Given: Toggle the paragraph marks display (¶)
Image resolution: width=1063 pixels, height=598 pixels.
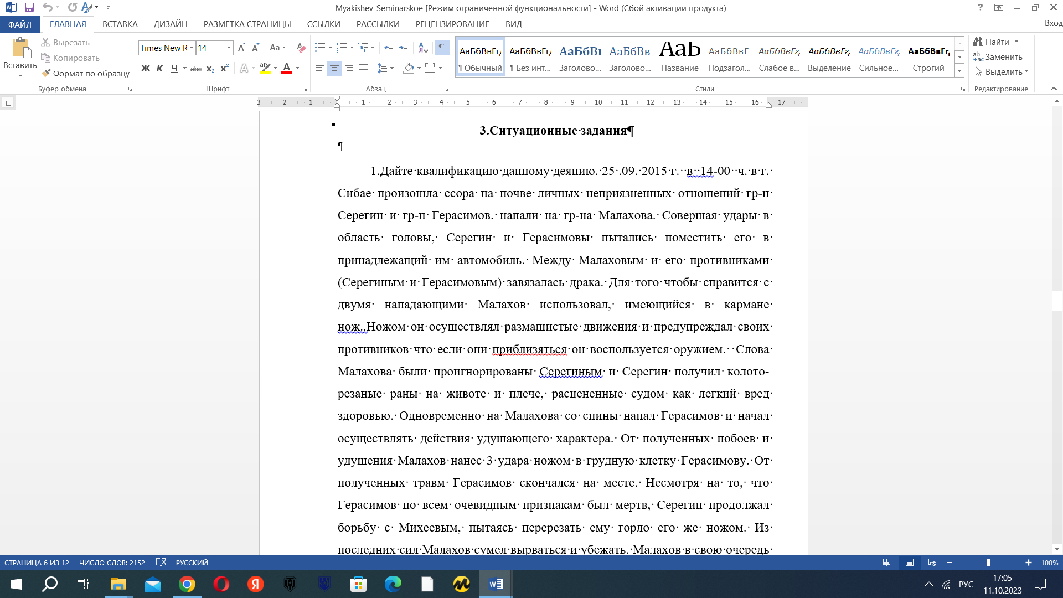Looking at the screenshot, I should click(x=442, y=48).
